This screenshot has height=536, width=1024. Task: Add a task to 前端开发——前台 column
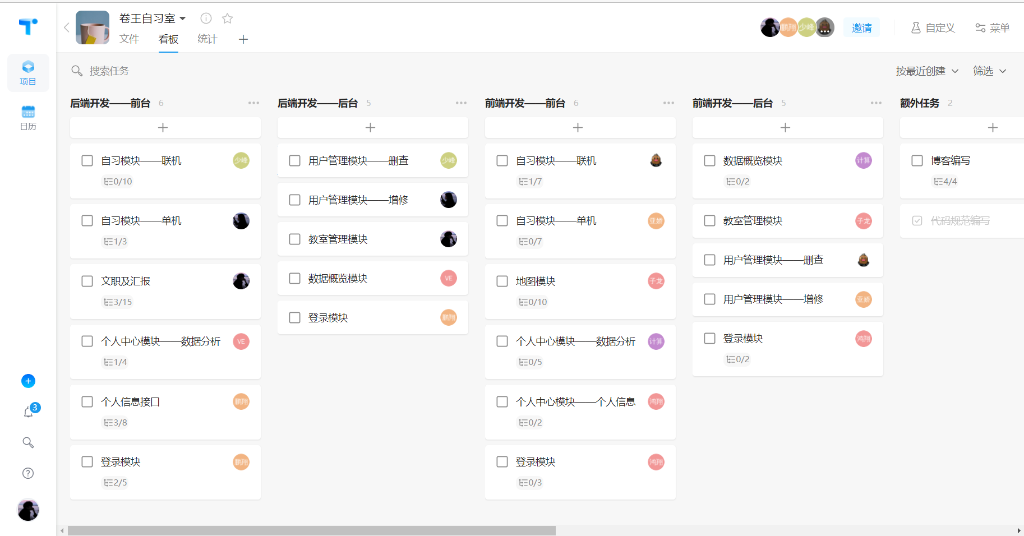tap(580, 128)
